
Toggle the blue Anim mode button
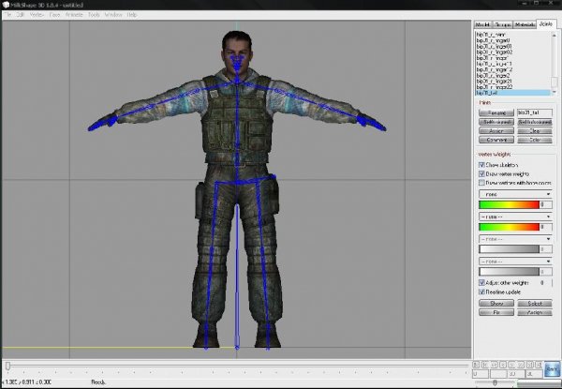[552, 369]
